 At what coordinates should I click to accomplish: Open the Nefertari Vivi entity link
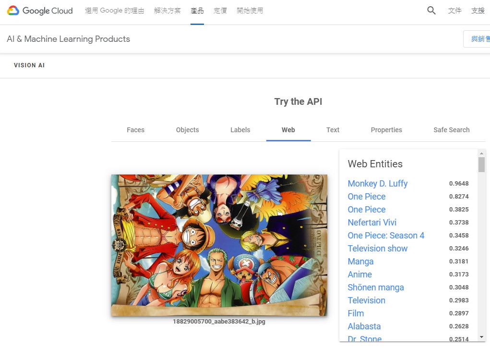click(x=372, y=222)
